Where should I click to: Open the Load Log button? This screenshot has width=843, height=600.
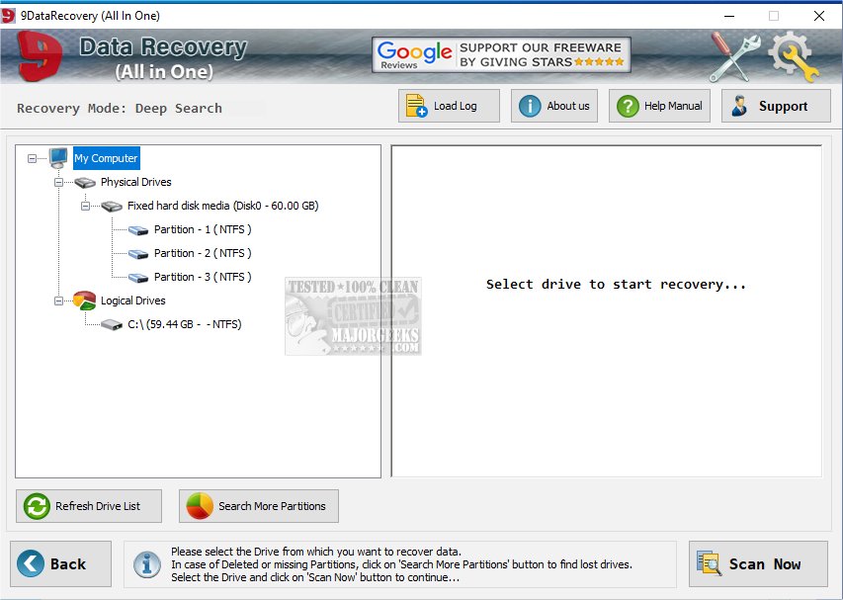pyautogui.click(x=449, y=106)
